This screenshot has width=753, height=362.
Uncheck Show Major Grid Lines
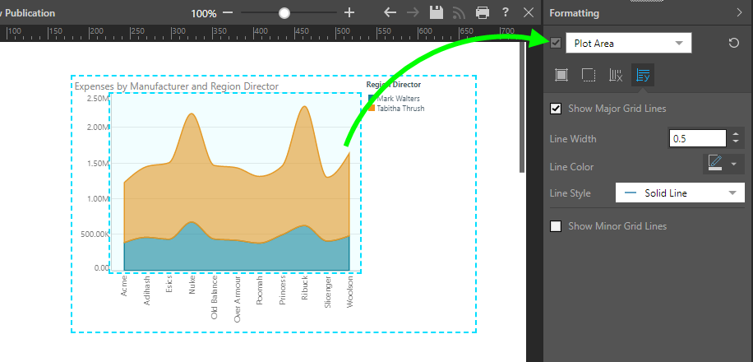557,109
